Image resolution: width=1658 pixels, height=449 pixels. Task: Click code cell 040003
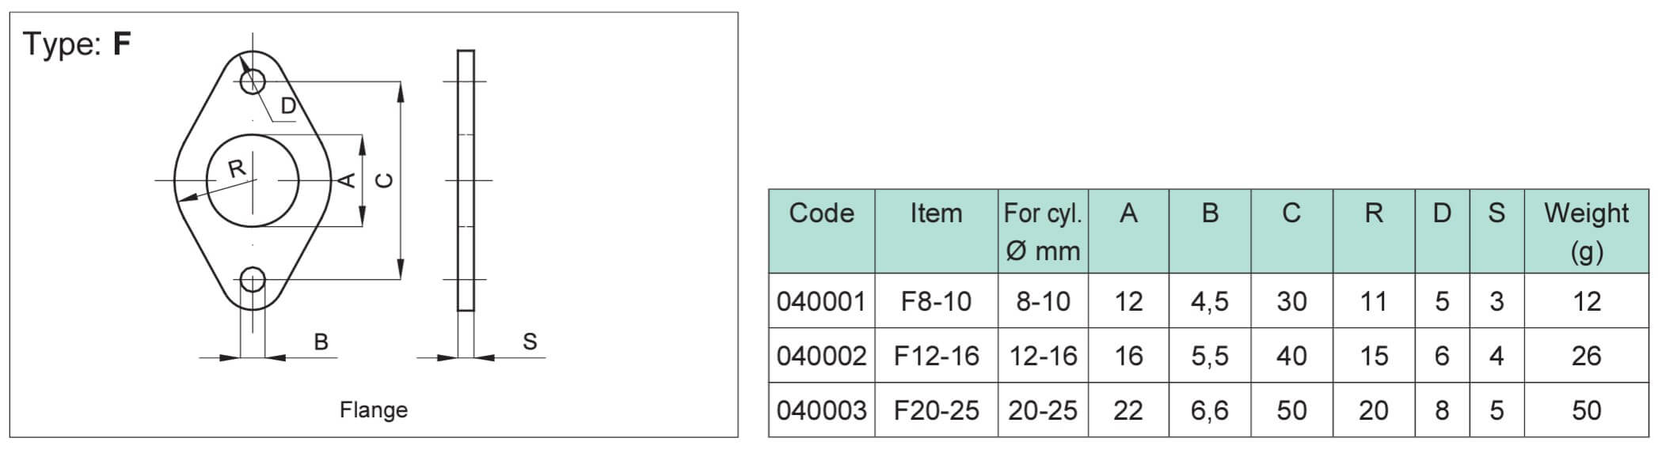pos(822,410)
